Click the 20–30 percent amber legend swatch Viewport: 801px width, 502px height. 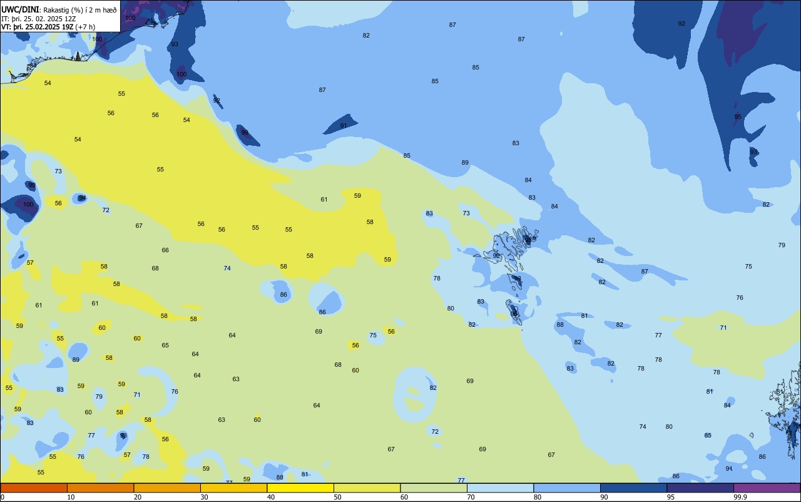click(x=167, y=488)
